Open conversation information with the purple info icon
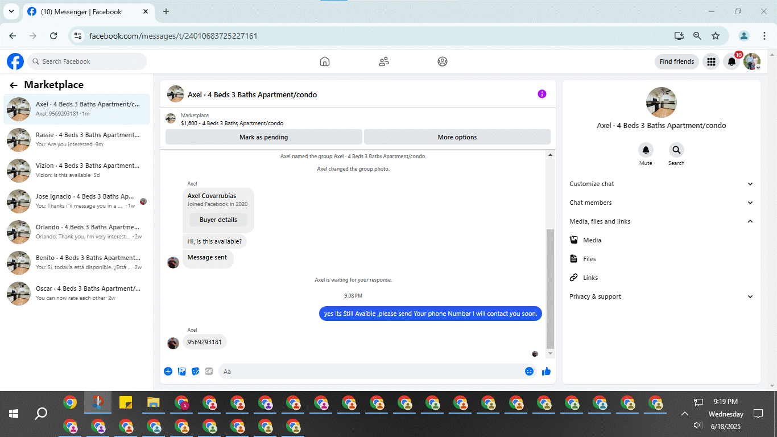 click(542, 94)
